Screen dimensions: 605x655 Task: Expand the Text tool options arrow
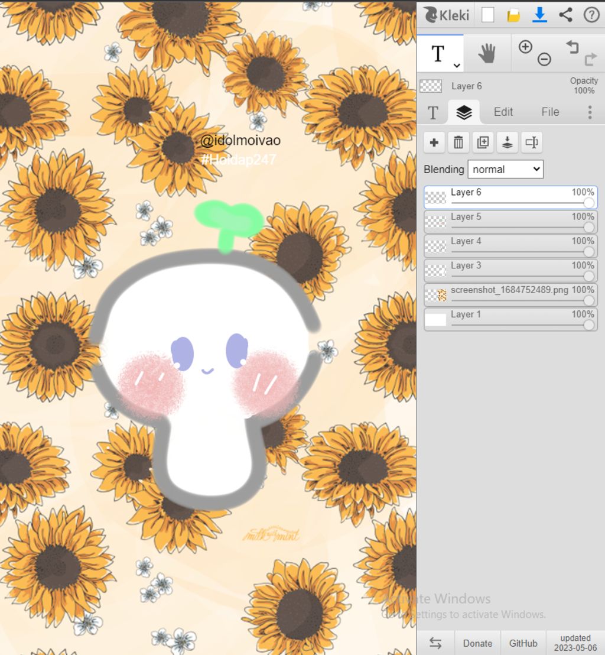click(x=457, y=65)
